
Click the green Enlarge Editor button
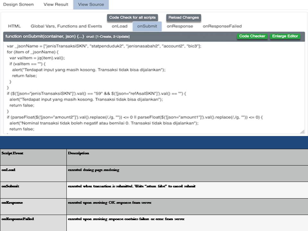(x=285, y=36)
